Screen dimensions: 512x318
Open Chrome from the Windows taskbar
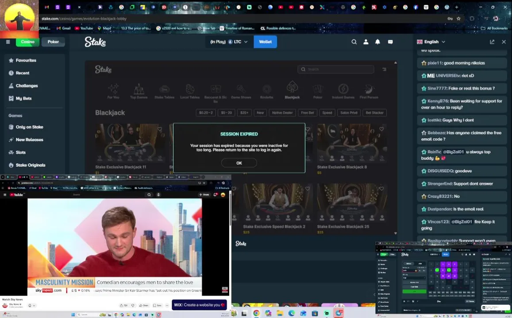click(256, 313)
